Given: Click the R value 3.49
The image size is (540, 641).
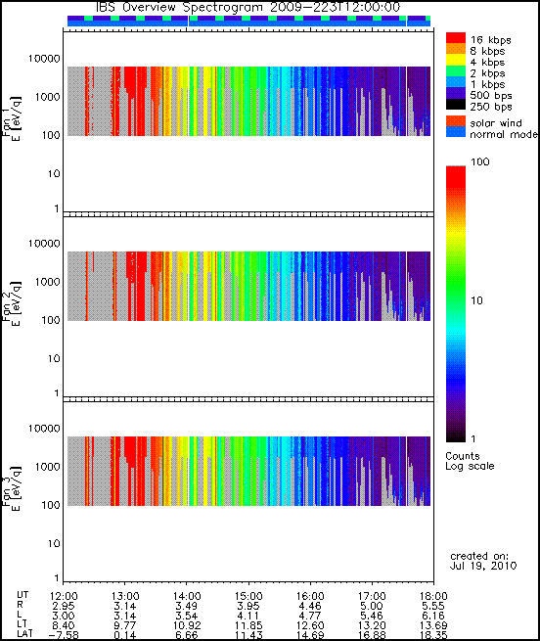Looking at the screenshot, I should (x=187, y=606).
